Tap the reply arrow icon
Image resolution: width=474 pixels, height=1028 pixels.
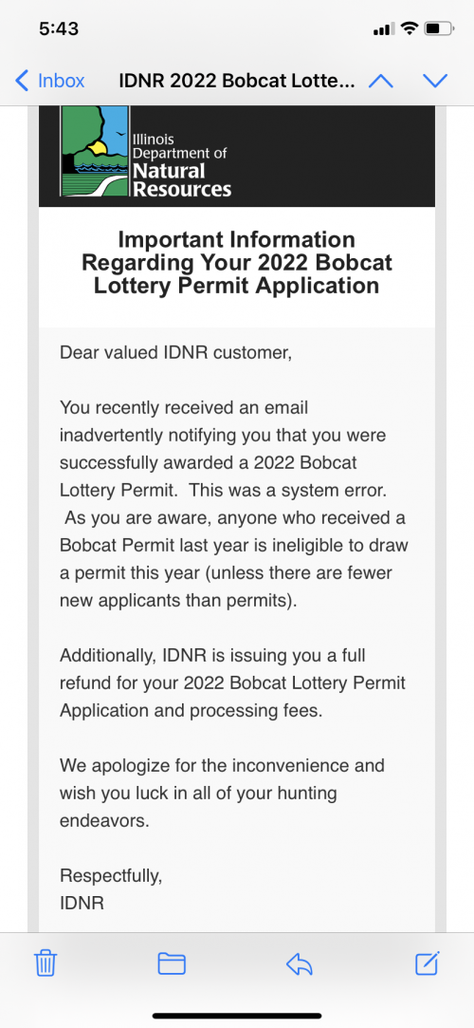[x=300, y=963]
